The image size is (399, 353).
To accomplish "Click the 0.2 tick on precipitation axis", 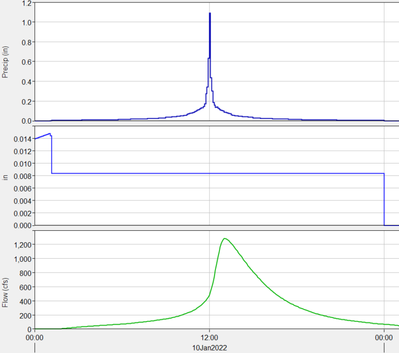I will coord(26,101).
